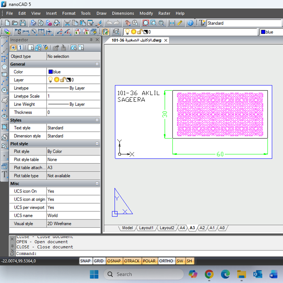Click the Measure distance ruler icon
Image resolution: width=283 pixels, height=283 pixels.
point(180,23)
